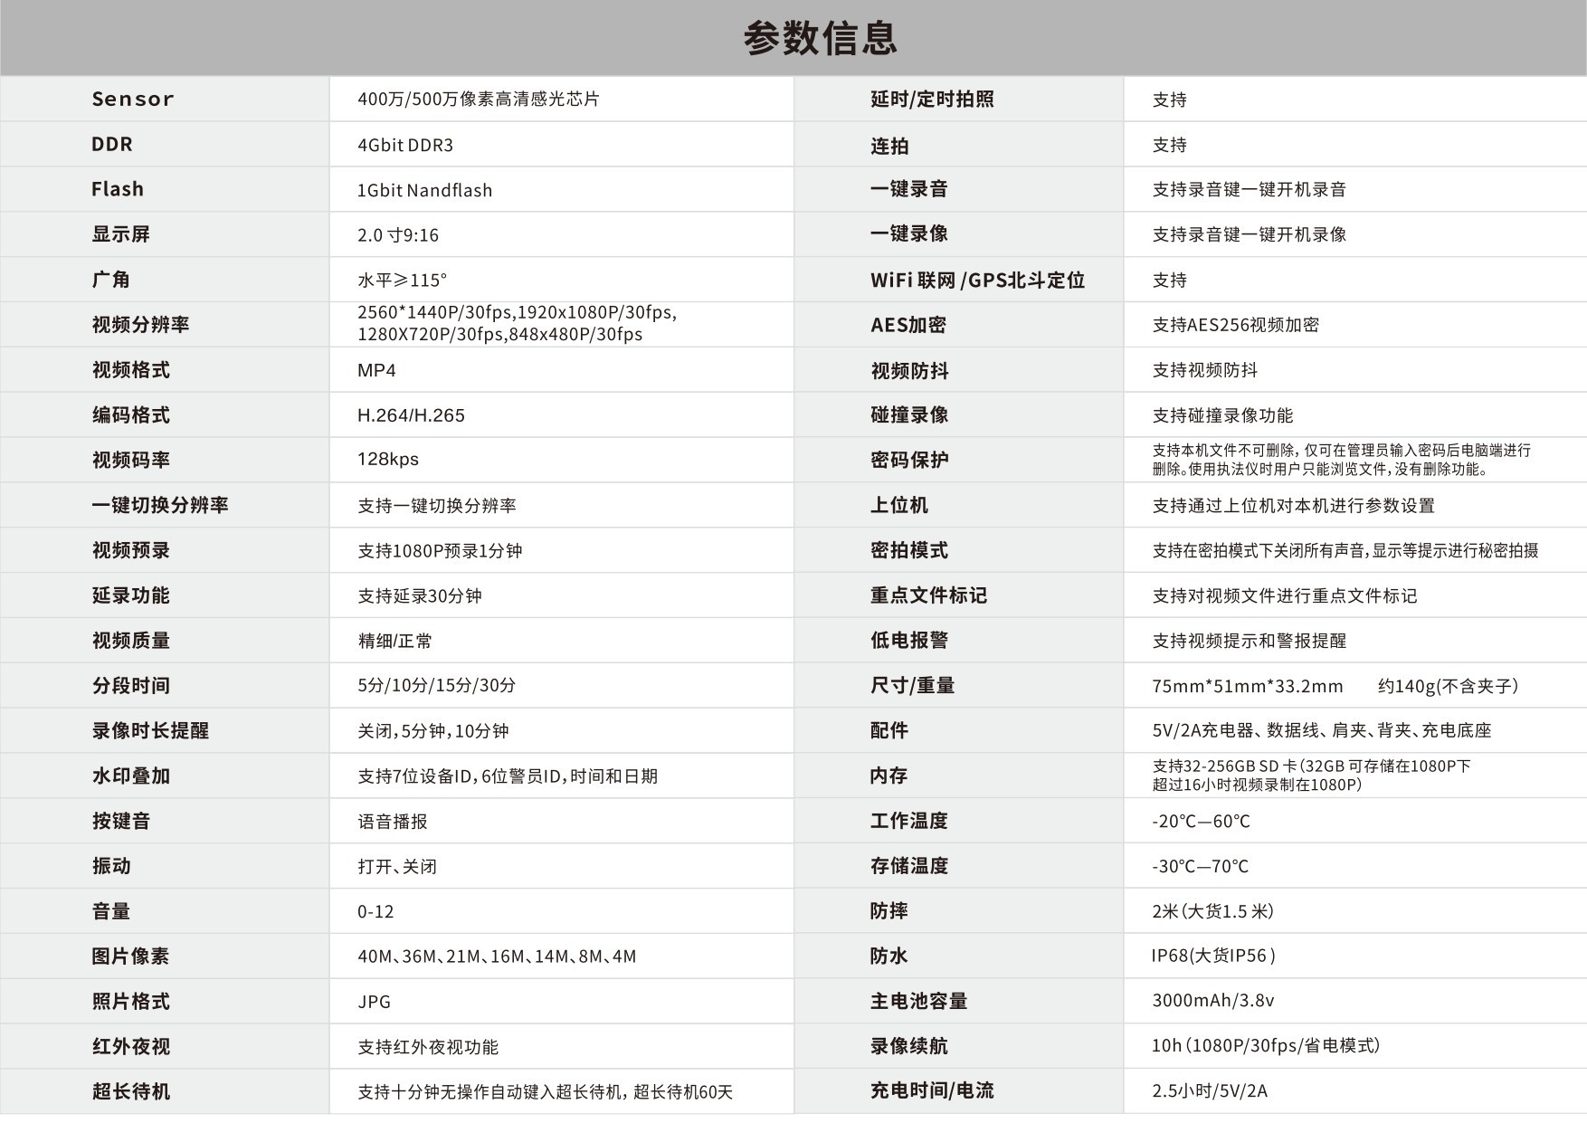Select the 支持录音键一键开机录音 value
Viewport: 1587px width, 1123px height.
1249,189
